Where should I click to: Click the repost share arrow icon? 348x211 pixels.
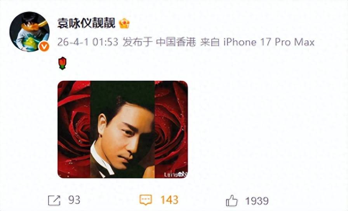[x=54, y=201]
